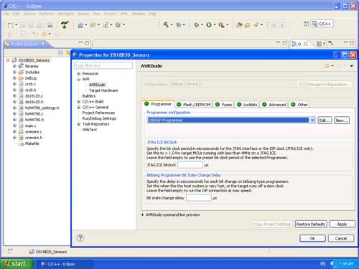Click the Build hammer icon

[166, 24]
